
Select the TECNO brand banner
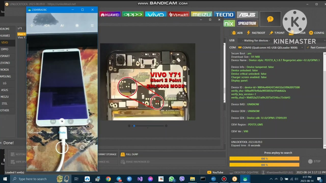[224, 14]
